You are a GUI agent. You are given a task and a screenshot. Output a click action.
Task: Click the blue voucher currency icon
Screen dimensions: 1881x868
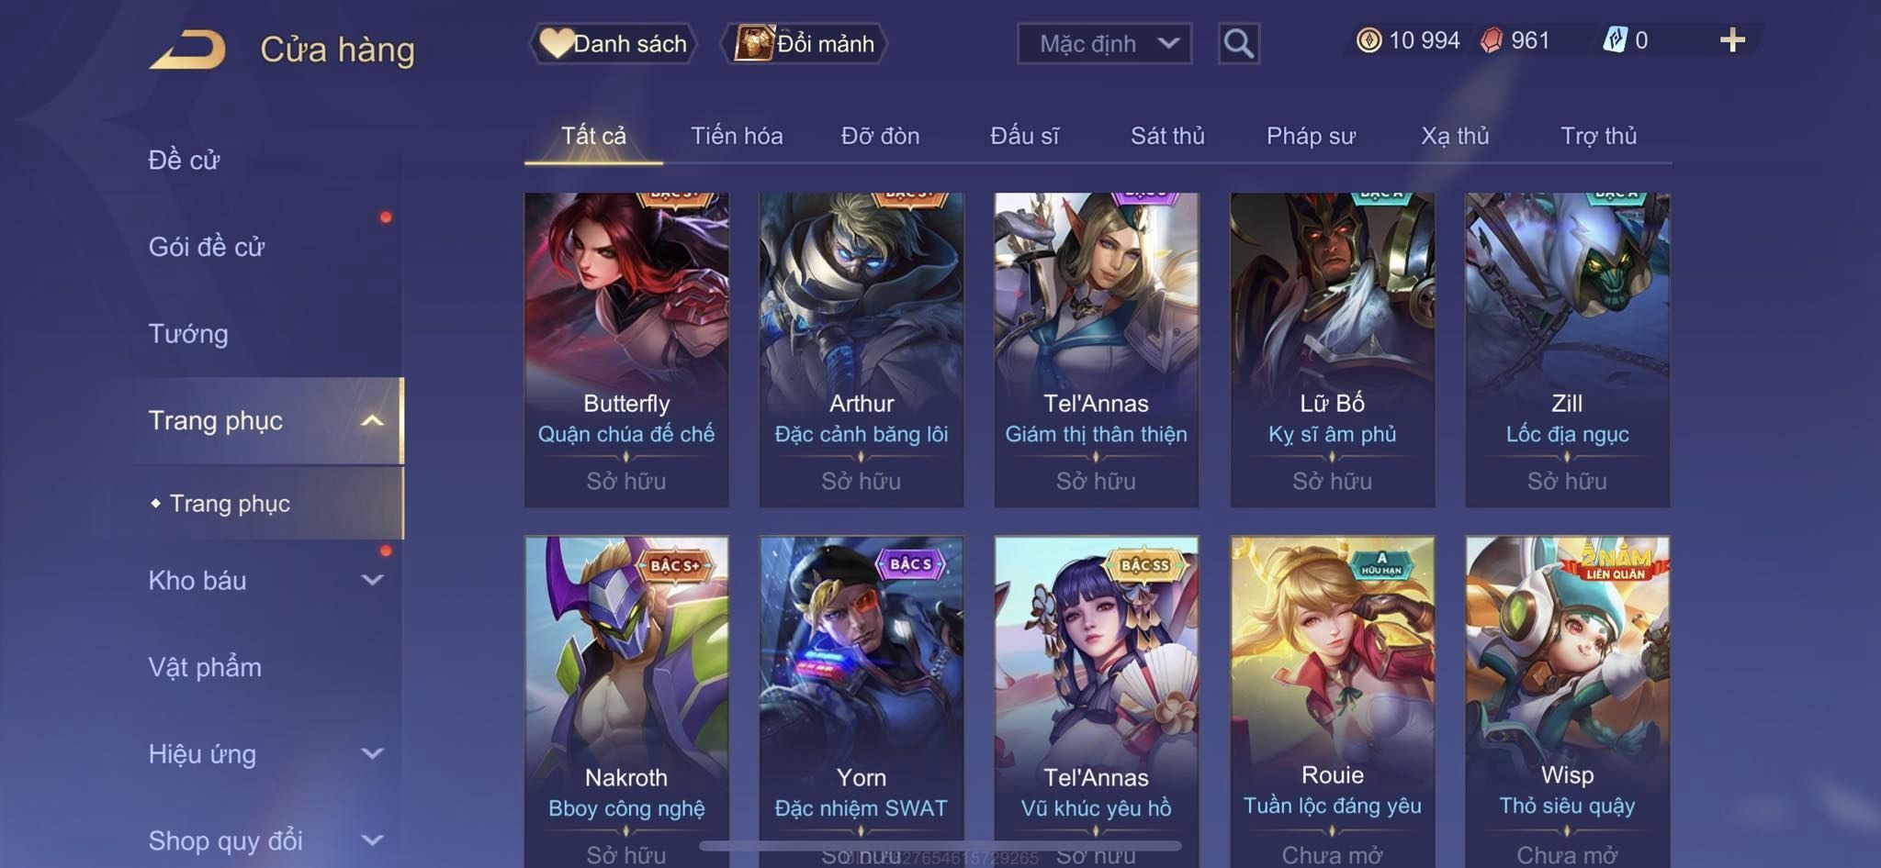point(1615,40)
